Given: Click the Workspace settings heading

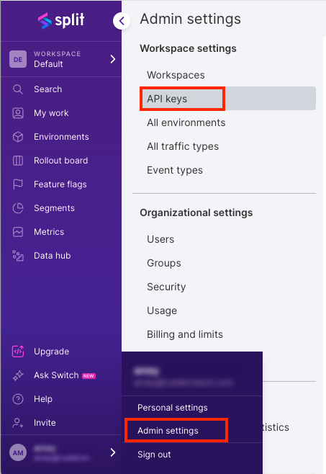Looking at the screenshot, I should [188, 48].
